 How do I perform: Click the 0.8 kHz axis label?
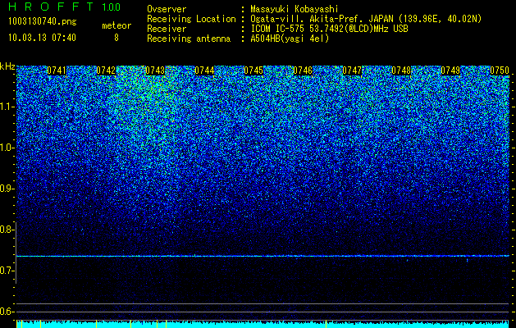[7, 230]
